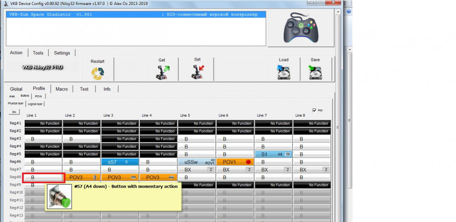Click the BX cell under Line 7

pos(274,170)
